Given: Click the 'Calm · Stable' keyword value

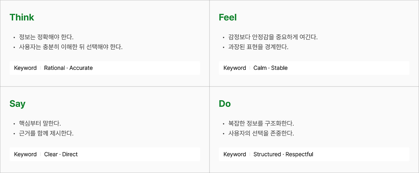Looking at the screenshot, I should (270, 68).
